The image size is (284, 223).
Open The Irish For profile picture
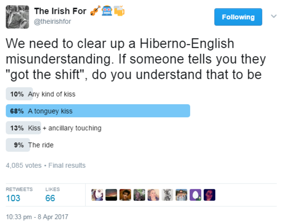click(17, 17)
